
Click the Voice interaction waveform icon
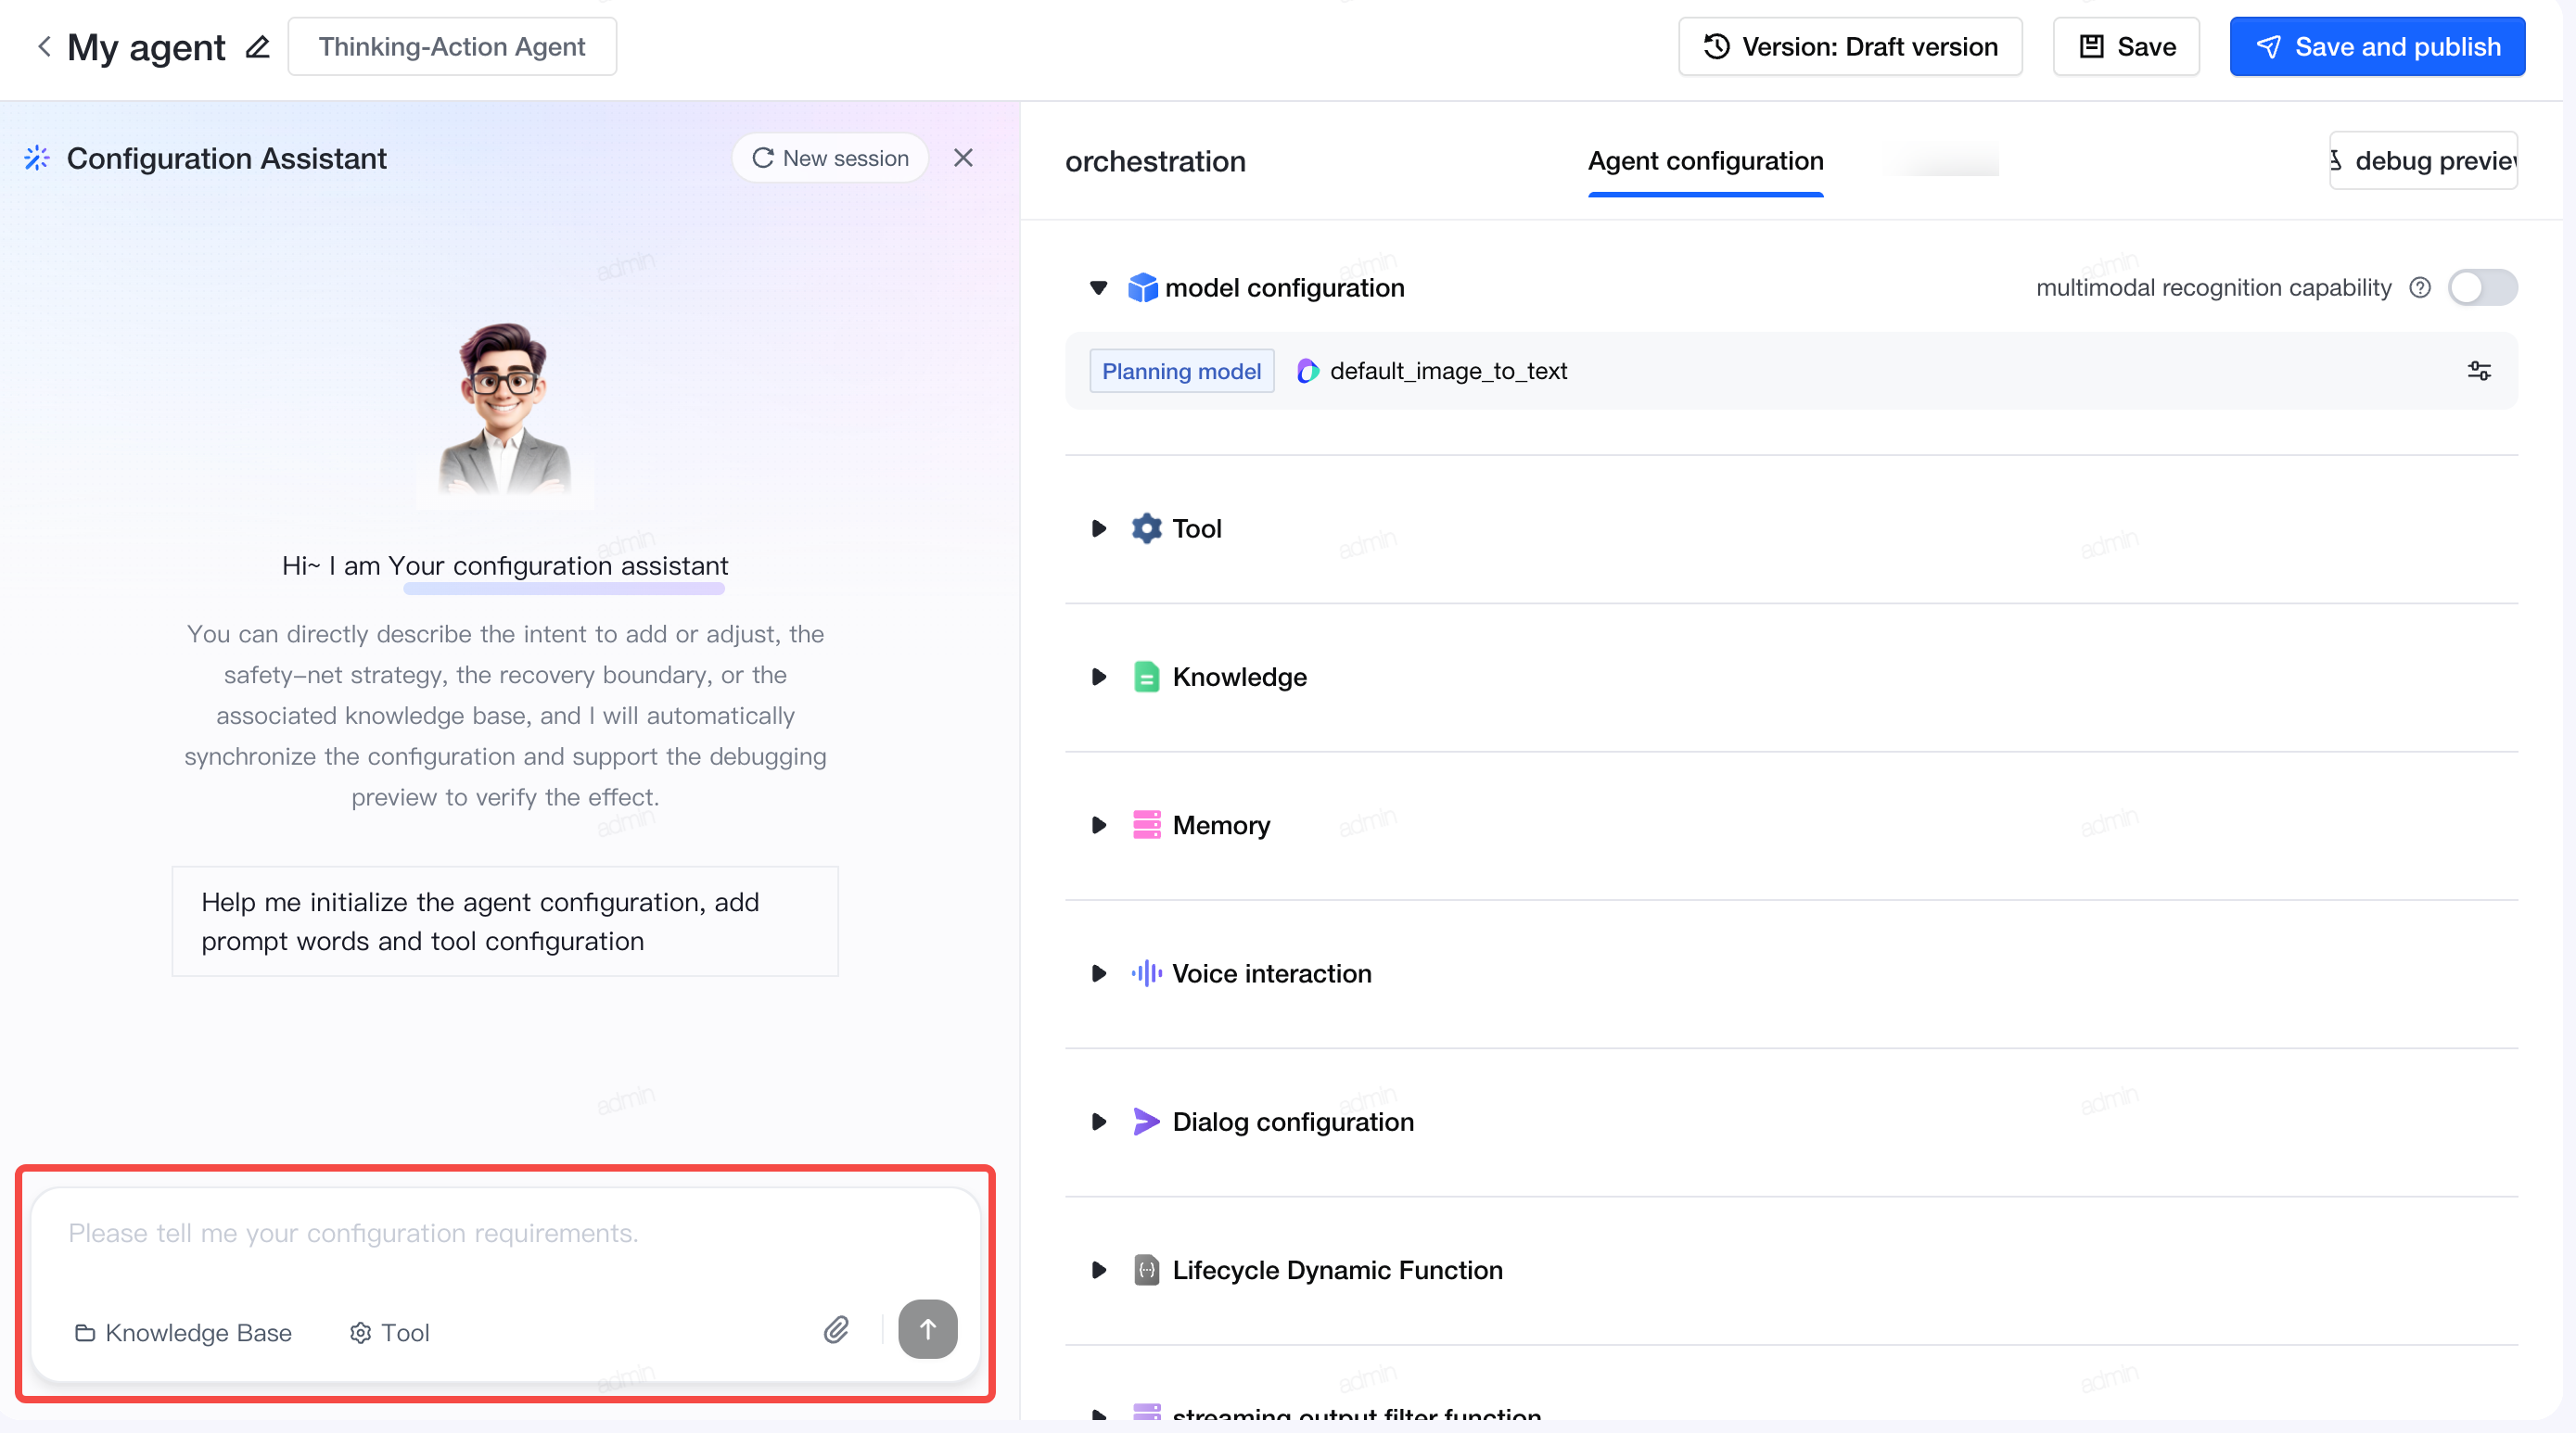[1146, 973]
